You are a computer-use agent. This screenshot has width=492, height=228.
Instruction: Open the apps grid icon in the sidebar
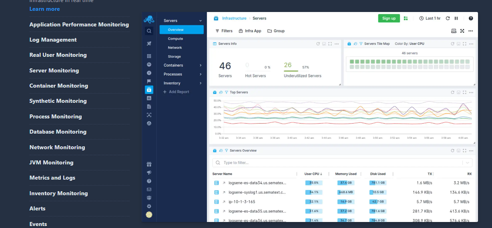(149, 56)
